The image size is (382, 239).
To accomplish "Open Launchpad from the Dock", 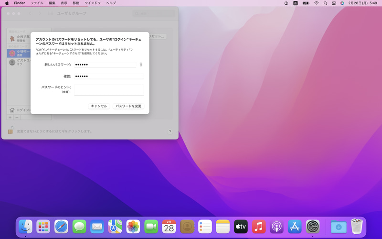I will (x=43, y=227).
